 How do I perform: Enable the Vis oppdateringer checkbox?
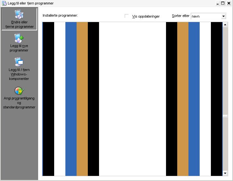point(127,16)
